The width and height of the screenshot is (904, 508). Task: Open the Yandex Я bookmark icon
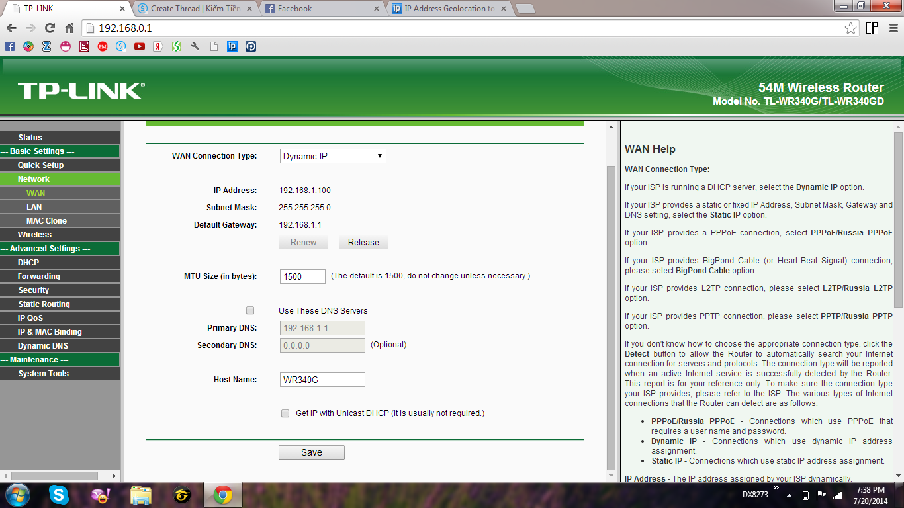158,46
